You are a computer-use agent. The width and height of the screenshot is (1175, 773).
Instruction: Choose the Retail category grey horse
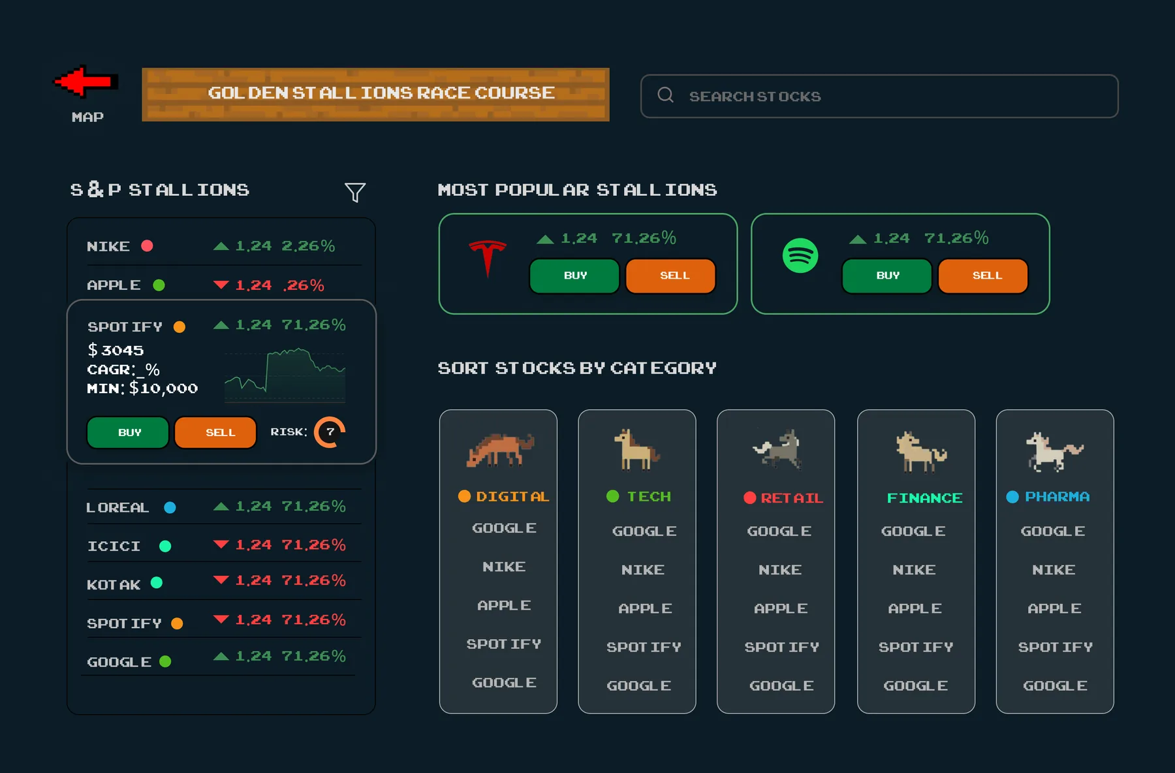pyautogui.click(x=777, y=449)
